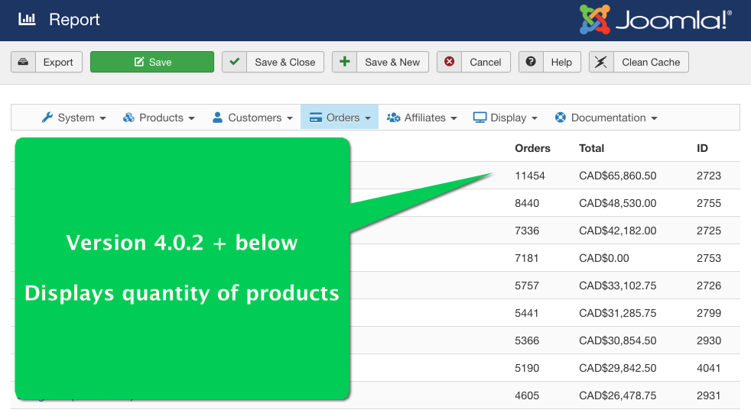This screenshot has height=413, width=751.
Task: Open the Display menu
Action: (506, 118)
